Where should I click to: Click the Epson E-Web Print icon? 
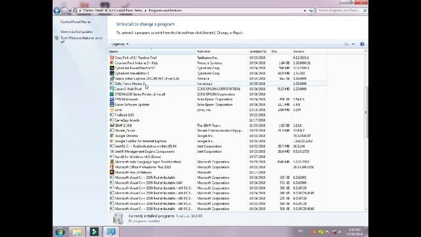pyautogui.click(x=112, y=89)
